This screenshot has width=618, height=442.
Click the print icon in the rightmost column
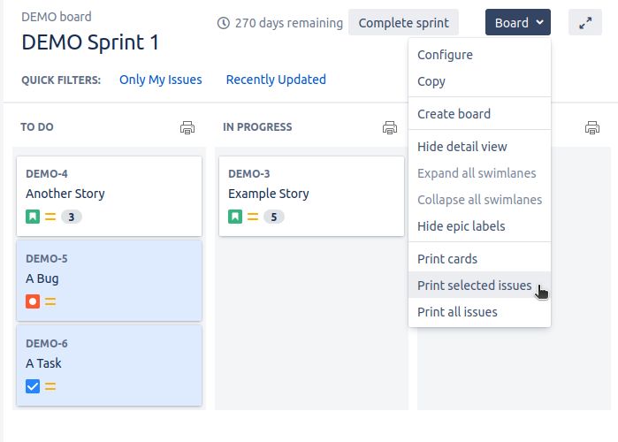point(592,127)
